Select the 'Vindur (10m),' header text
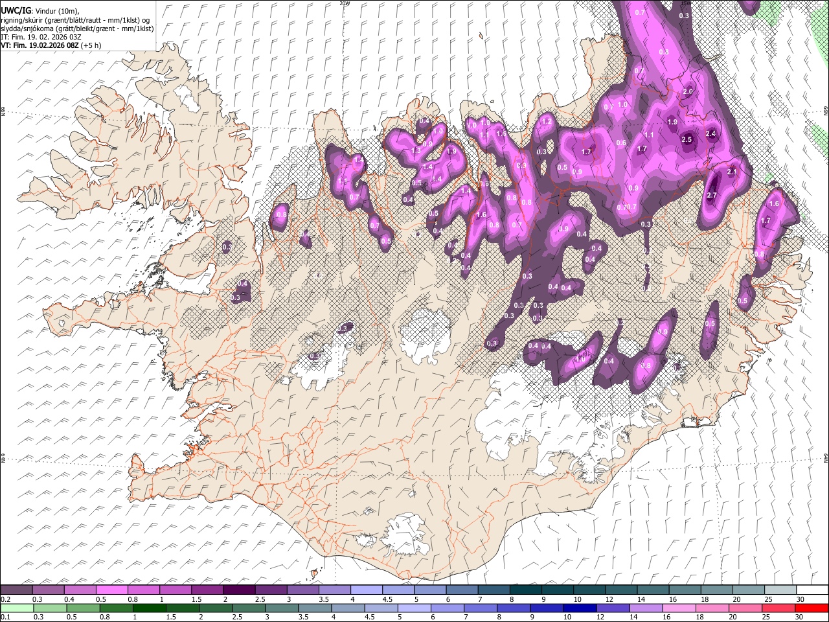Image resolution: width=829 pixels, height=622 pixels. coord(56,11)
